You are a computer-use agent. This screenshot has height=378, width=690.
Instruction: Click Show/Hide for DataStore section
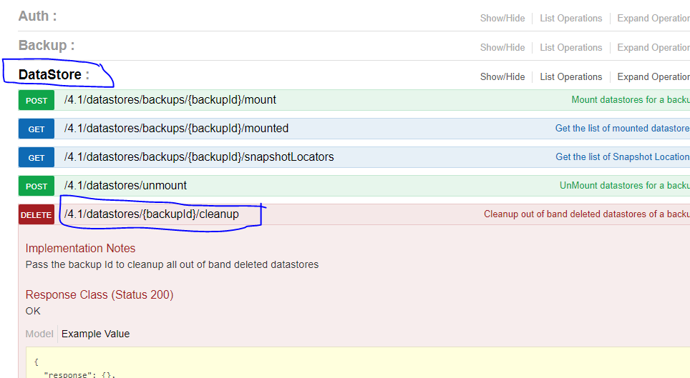tap(502, 77)
